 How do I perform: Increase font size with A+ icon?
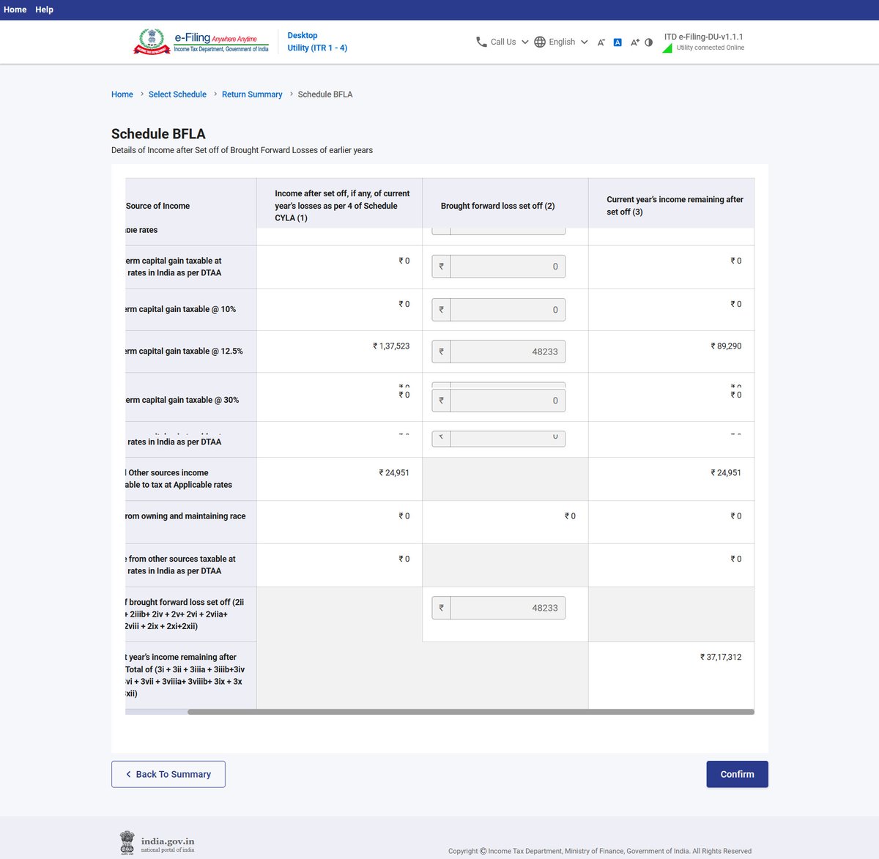(635, 42)
